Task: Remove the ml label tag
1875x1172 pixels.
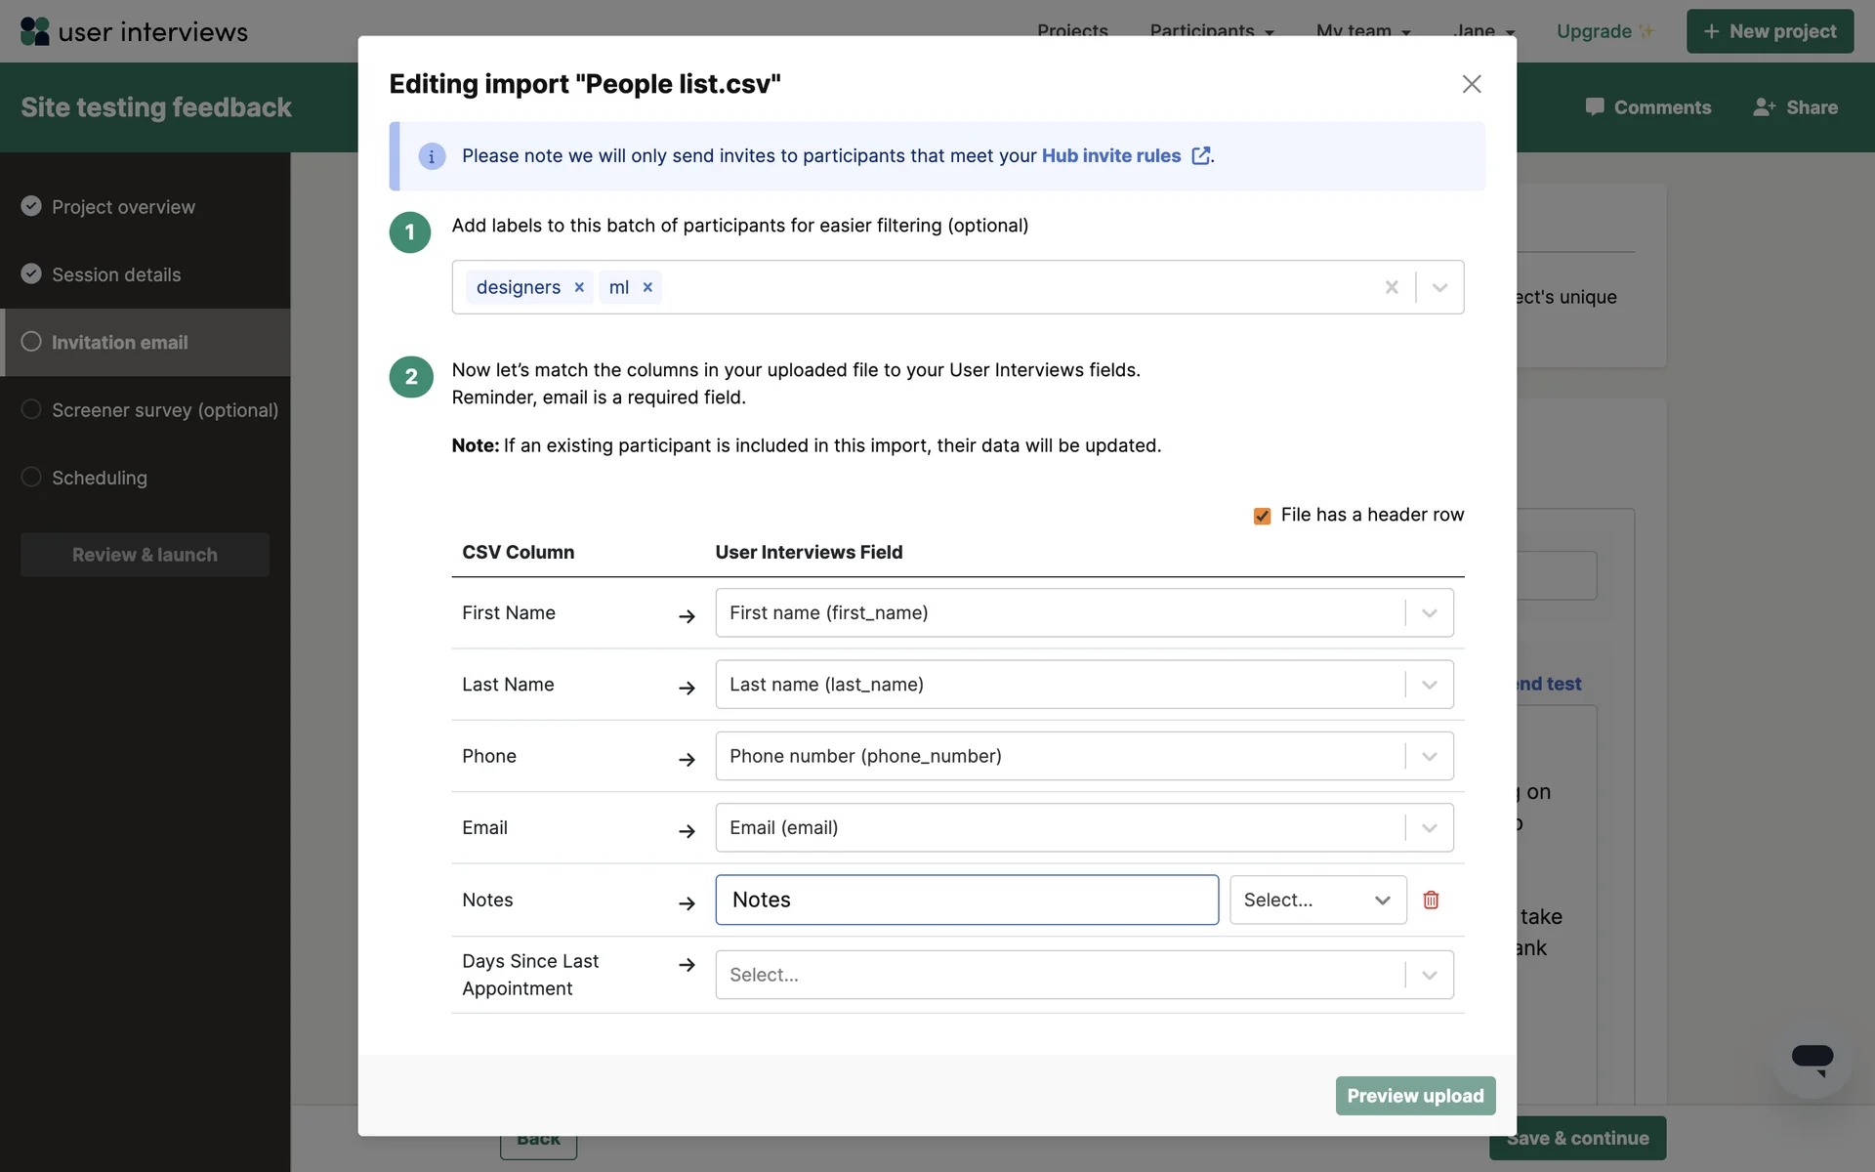Action: 647,287
